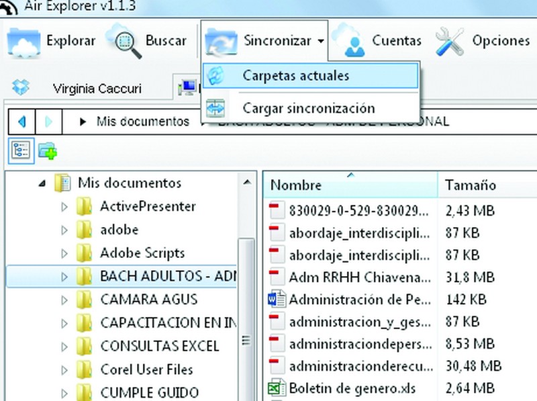Open the Cuentas accounts section
The height and width of the screenshot is (401, 537).
click(377, 41)
